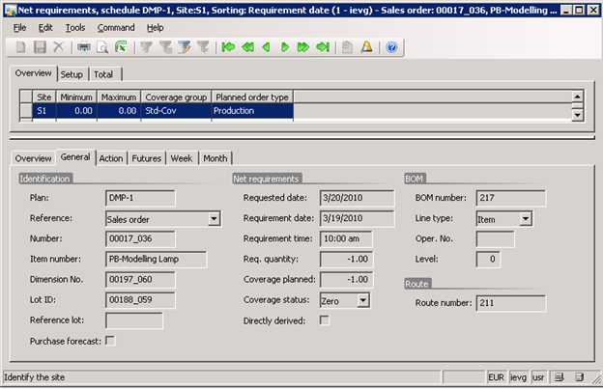Open the Line type dropdown
The height and width of the screenshot is (389, 603).
525,219
